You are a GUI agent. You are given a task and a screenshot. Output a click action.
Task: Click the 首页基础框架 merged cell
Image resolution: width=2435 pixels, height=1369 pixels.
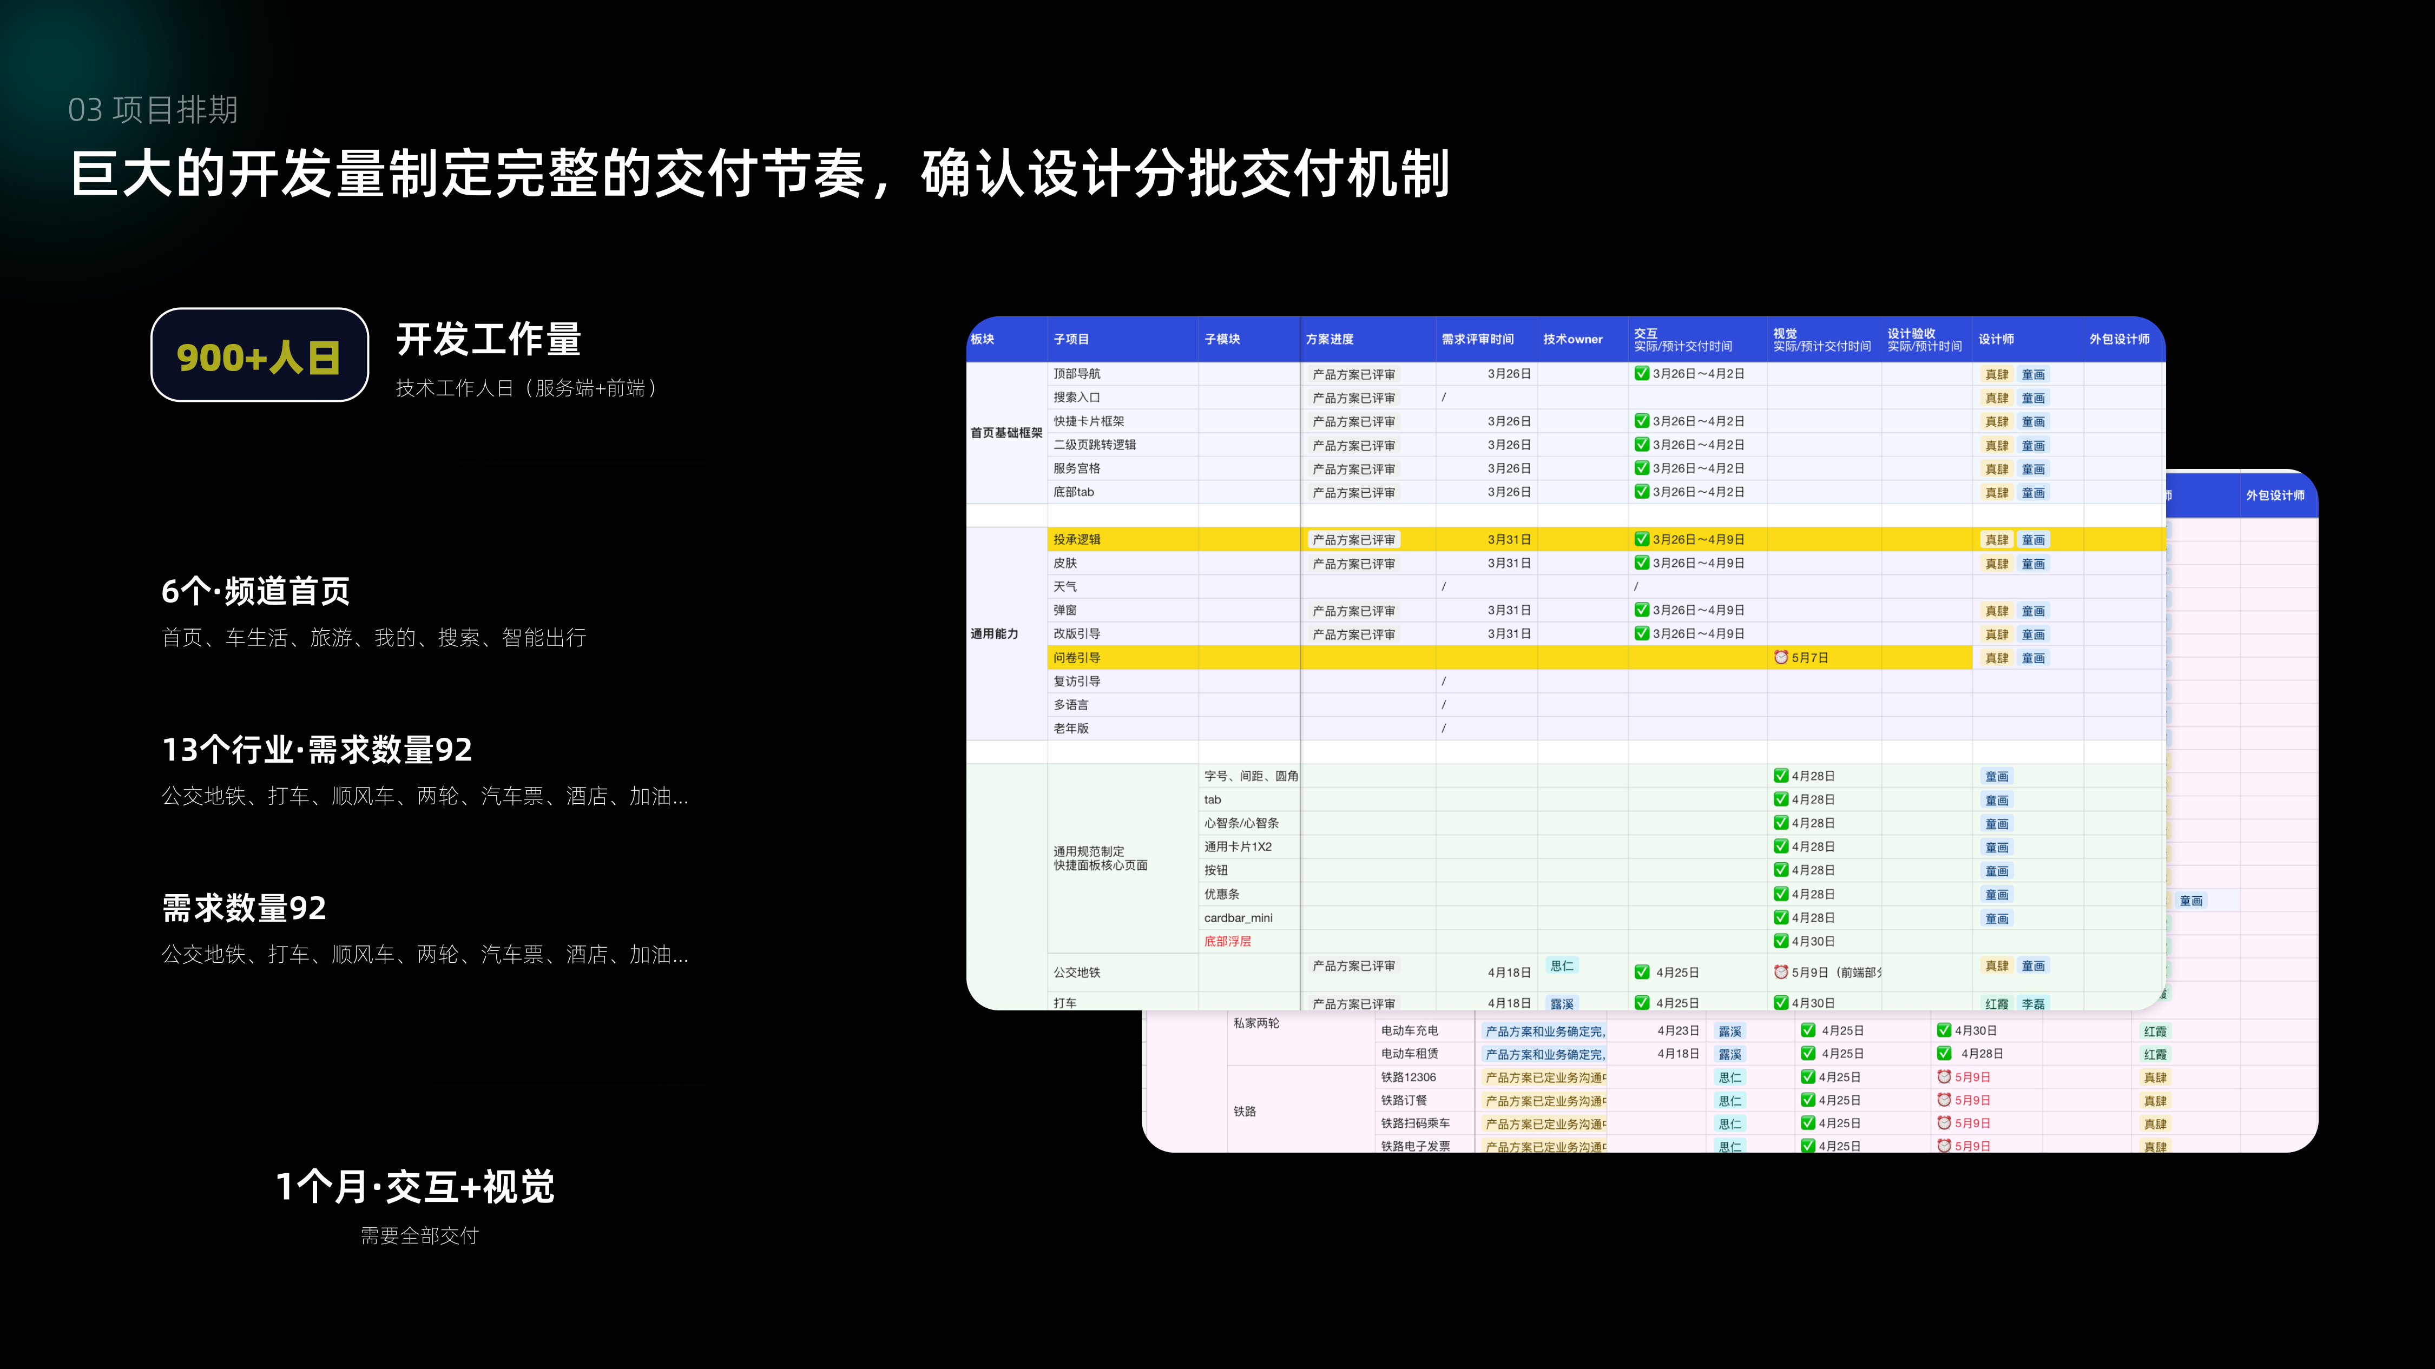pyautogui.click(x=1006, y=433)
